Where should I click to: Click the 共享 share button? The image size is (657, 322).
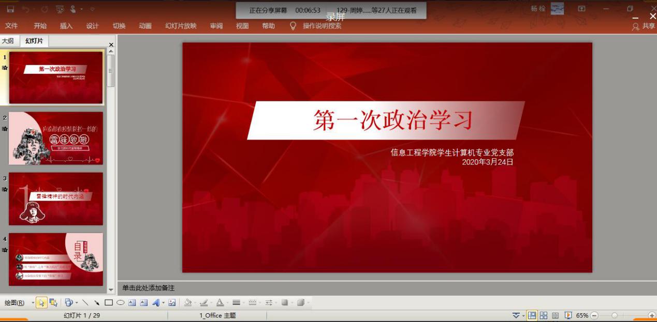coord(644,26)
